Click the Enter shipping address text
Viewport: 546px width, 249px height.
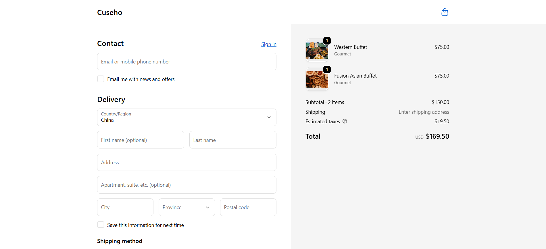point(424,112)
